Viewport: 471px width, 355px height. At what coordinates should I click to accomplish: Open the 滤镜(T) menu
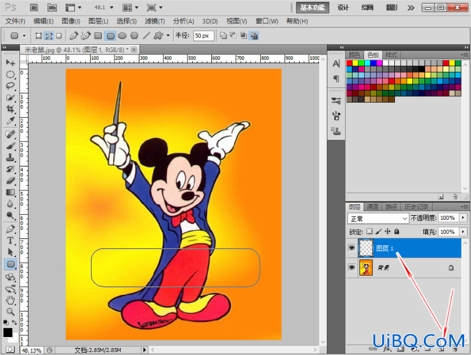tap(154, 21)
